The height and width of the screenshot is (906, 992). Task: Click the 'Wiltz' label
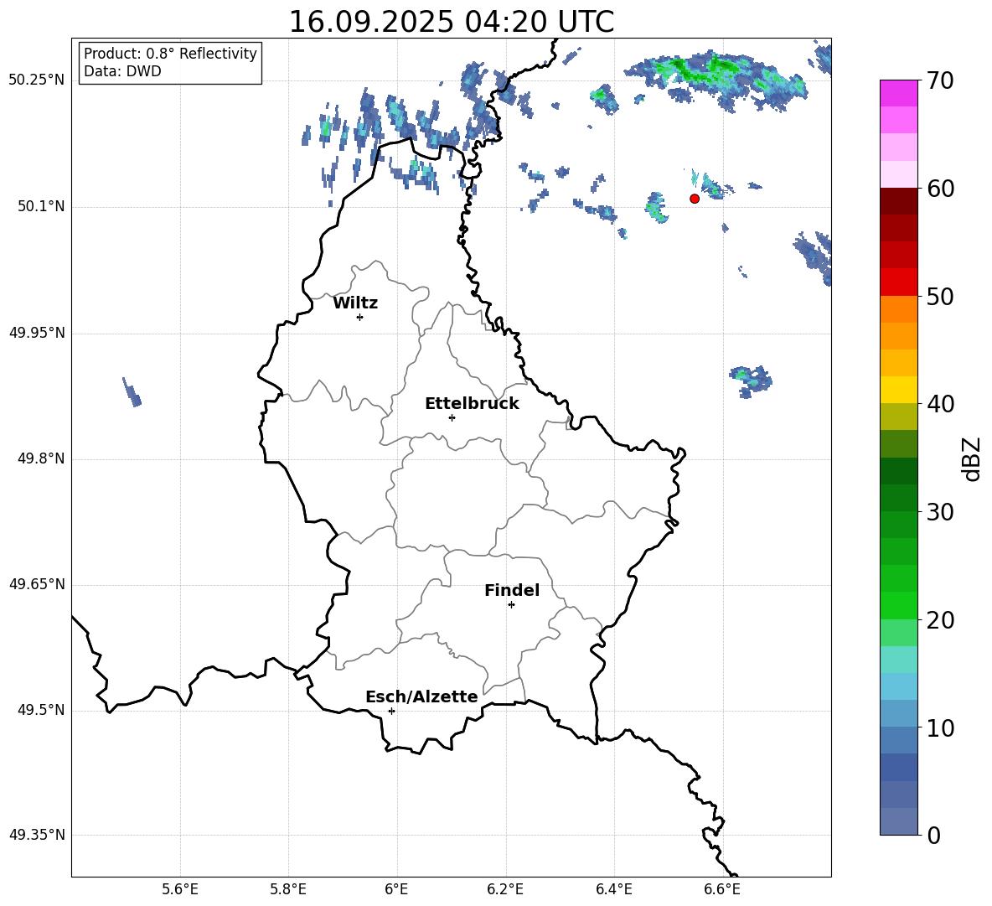[355, 303]
